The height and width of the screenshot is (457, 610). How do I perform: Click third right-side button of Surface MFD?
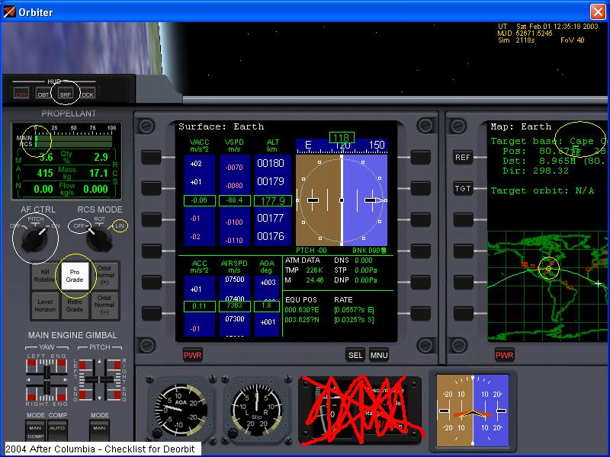pos(421,219)
